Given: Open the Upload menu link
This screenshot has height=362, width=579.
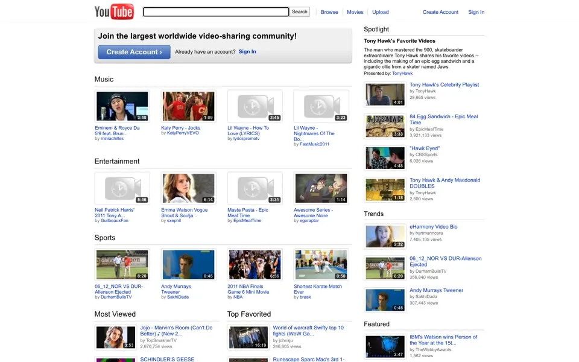Looking at the screenshot, I should tap(381, 12).
